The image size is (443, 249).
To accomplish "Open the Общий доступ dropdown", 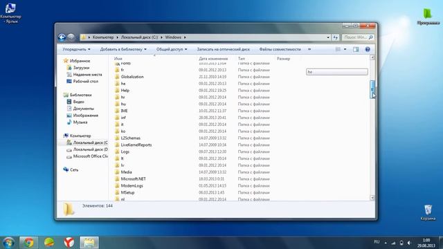I will pos(172,49).
